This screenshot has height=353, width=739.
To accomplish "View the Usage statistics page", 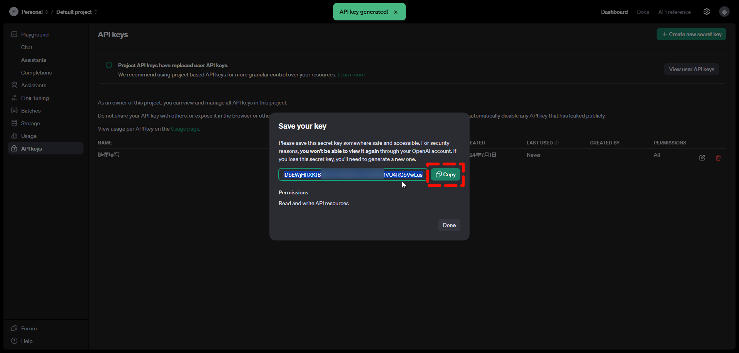I will point(28,136).
